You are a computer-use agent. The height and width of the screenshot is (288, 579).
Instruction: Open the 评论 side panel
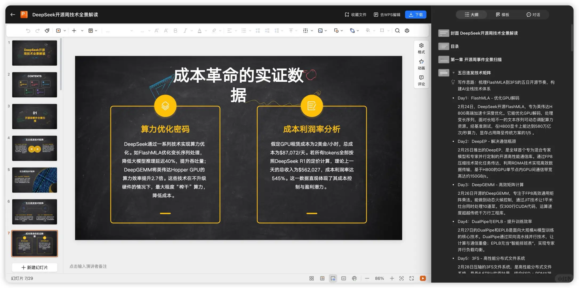click(421, 81)
